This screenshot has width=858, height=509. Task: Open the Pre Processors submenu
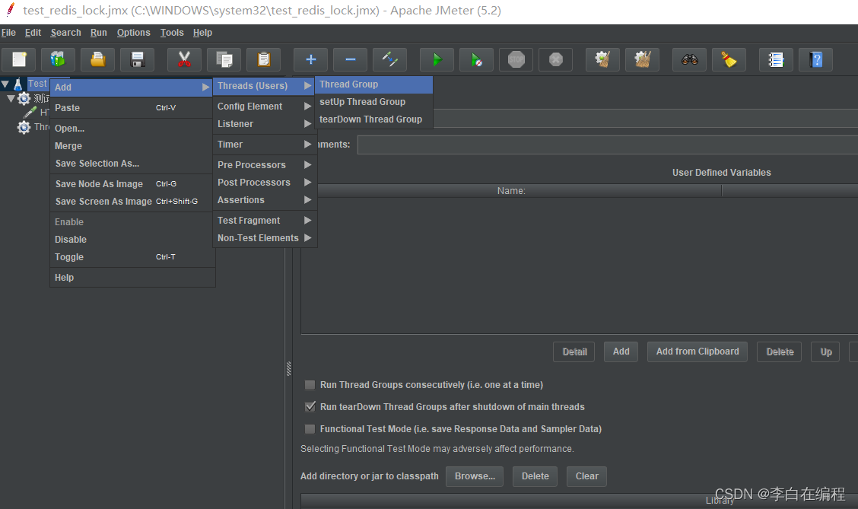tap(264, 165)
